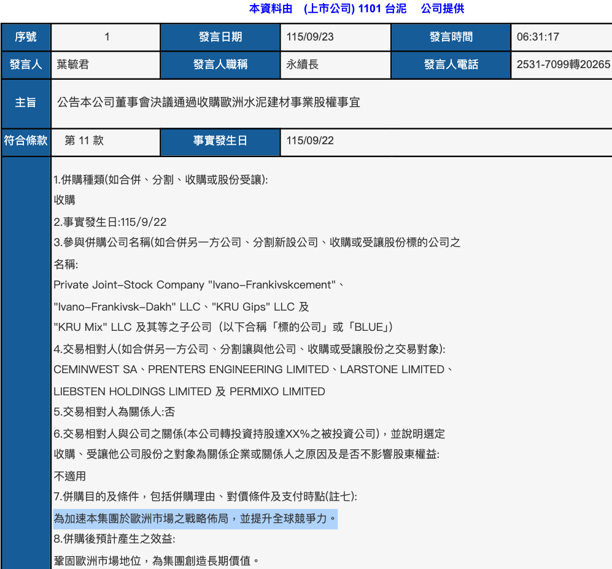
Task: Click the line starting '"KRU Mix" LLC 及其等之子公司'
Action: pos(223,327)
